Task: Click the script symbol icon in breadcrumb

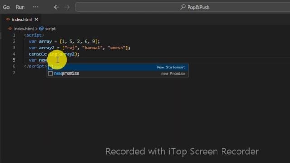Action: [41, 29]
